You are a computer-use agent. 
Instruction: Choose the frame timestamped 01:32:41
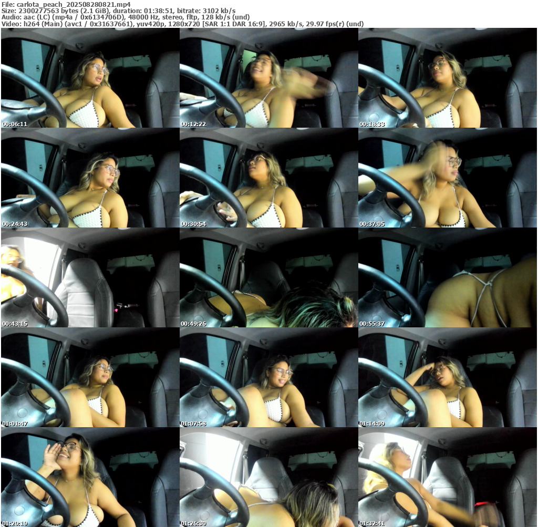[448, 477]
